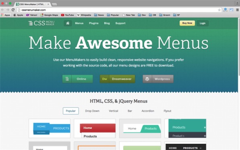The width and height of the screenshot is (240, 150).
Task: Open the Plugins navigation item
Action: [94, 23]
